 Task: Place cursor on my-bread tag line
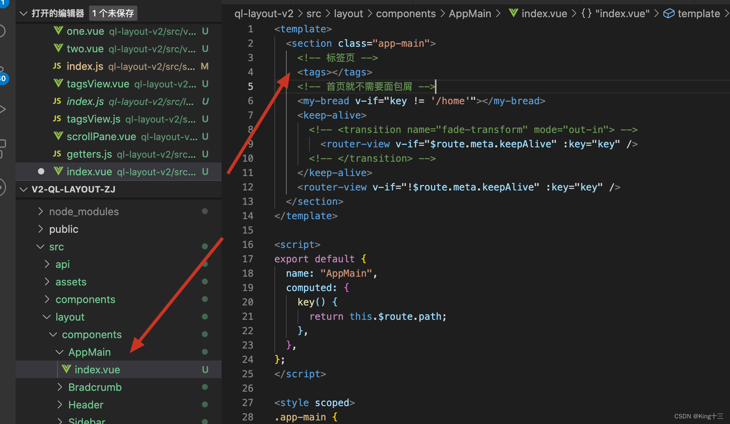coord(421,101)
